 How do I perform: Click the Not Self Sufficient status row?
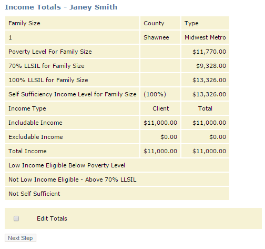click(117, 194)
